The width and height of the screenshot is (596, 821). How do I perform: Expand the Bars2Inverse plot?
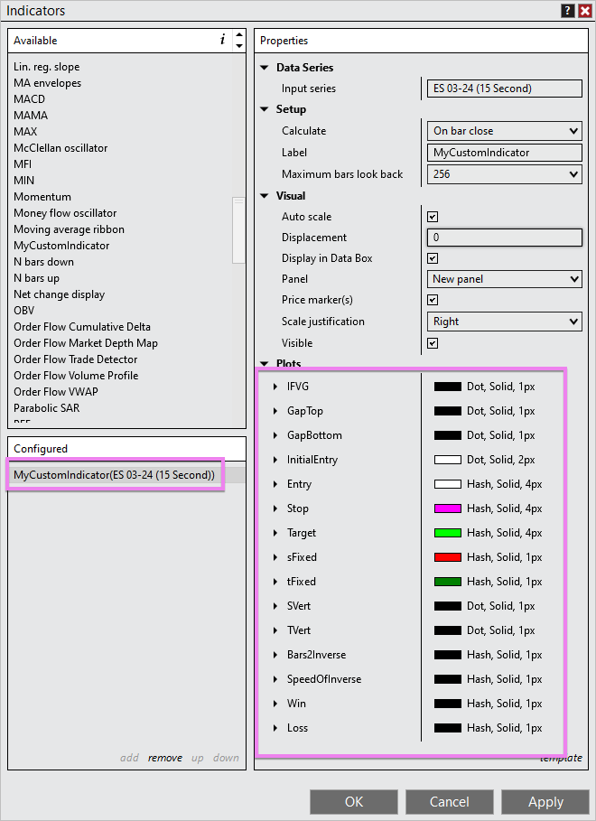275,655
